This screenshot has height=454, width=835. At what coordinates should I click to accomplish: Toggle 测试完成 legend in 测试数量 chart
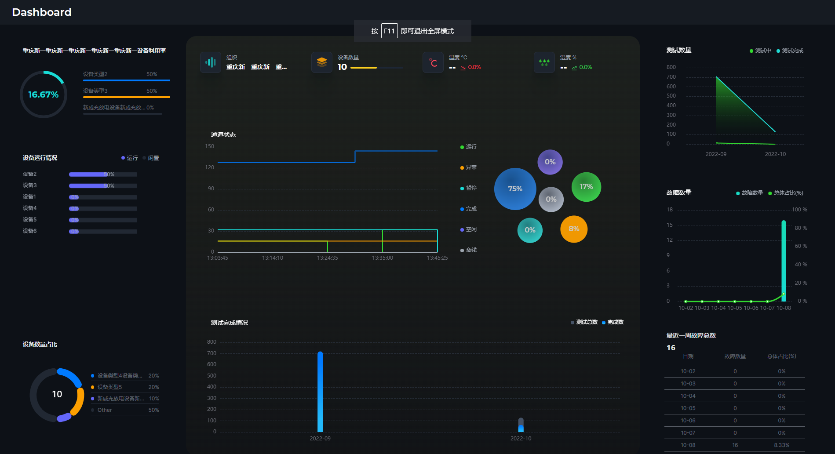tap(790, 51)
